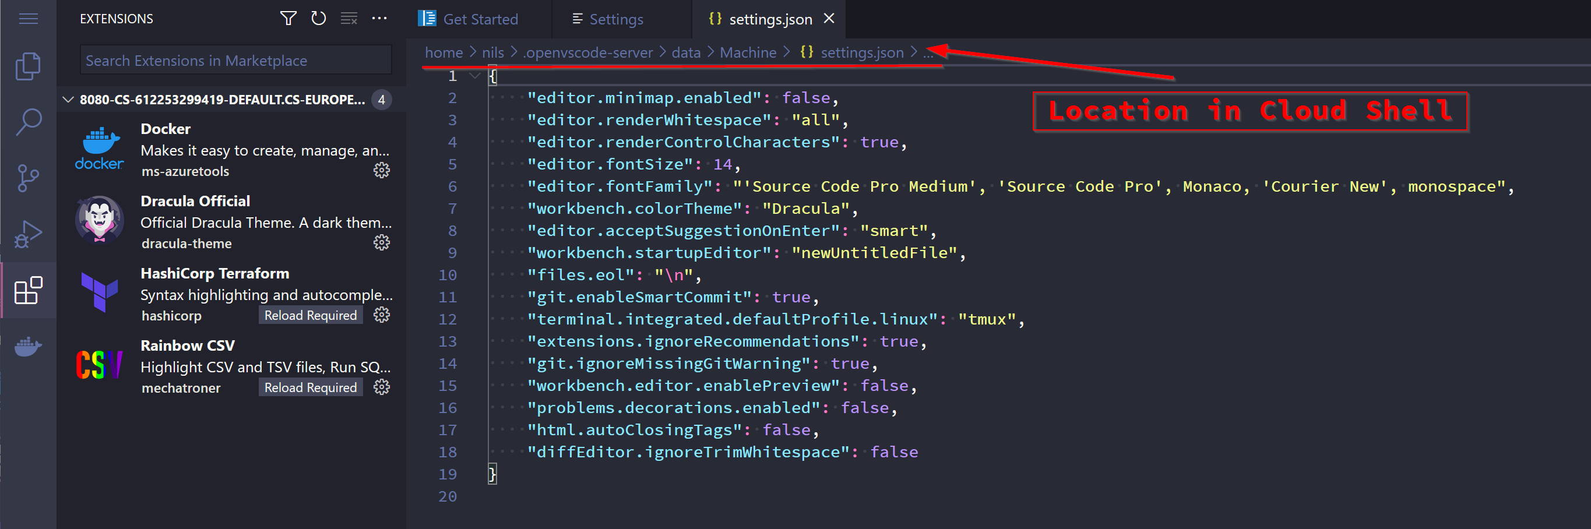The image size is (1591, 529).
Task: Clear extensions search results
Action: point(349,19)
